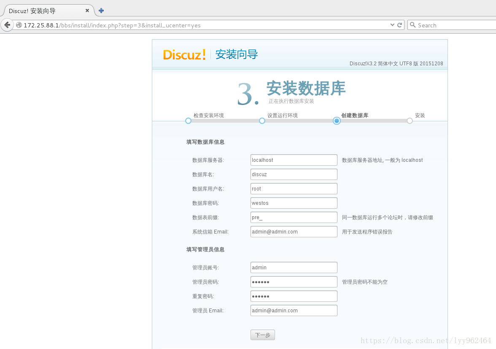The image size is (496, 349).
Task: Click the Discuz!X3.2 version text
Action: coord(396,64)
